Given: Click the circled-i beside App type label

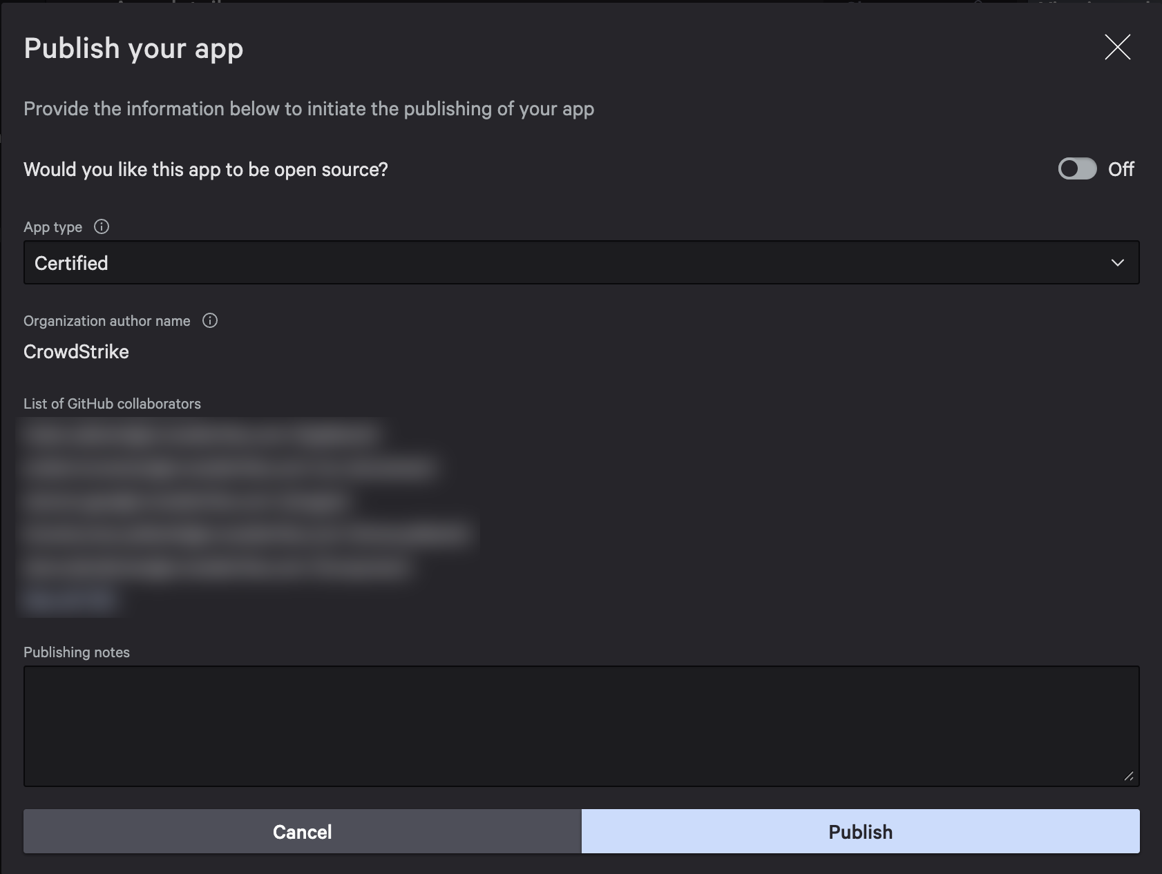Looking at the screenshot, I should pyautogui.click(x=101, y=226).
